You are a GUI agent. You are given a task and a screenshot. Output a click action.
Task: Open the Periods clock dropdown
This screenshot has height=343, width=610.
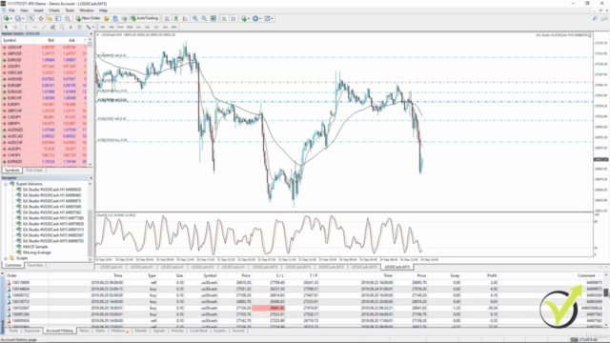coord(256,18)
